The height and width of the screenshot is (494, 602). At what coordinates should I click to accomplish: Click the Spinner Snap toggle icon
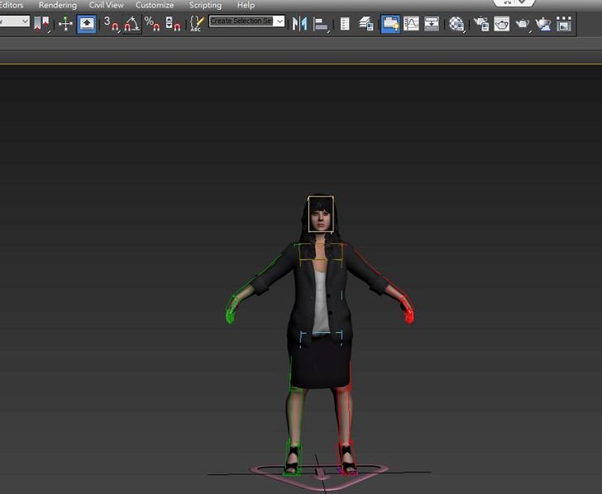click(173, 24)
